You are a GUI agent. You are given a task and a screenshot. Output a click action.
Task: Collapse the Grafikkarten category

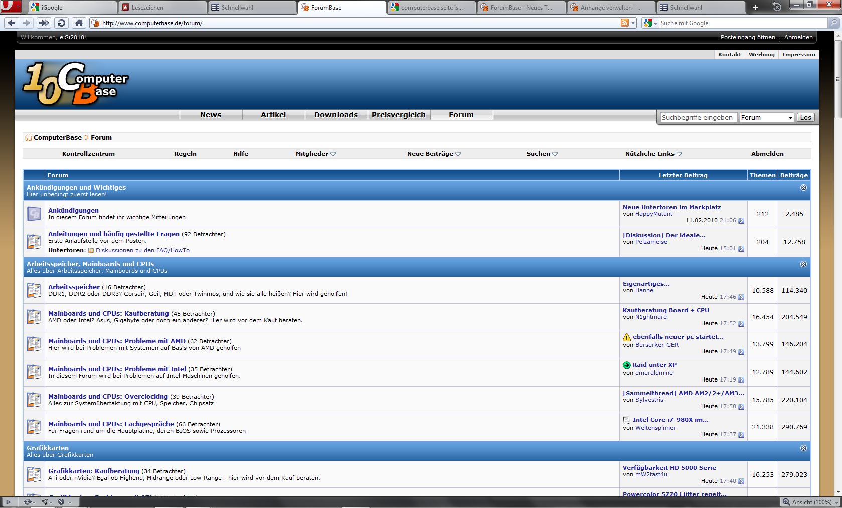point(803,448)
